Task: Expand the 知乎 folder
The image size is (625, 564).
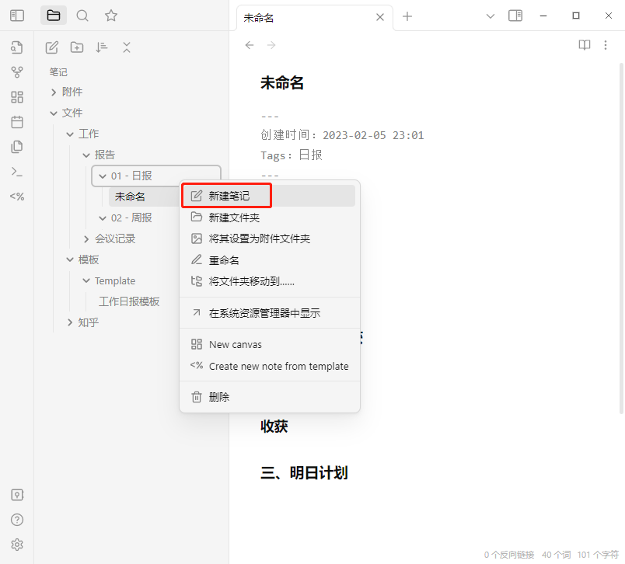Action: pos(70,322)
